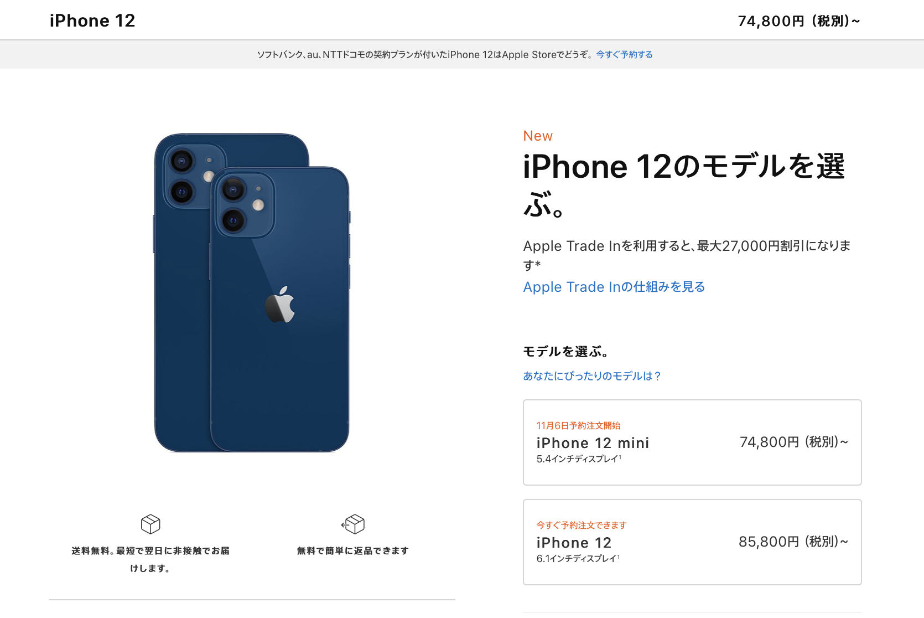
Task: Click the rear iPhone's camera module
Action: click(188, 176)
